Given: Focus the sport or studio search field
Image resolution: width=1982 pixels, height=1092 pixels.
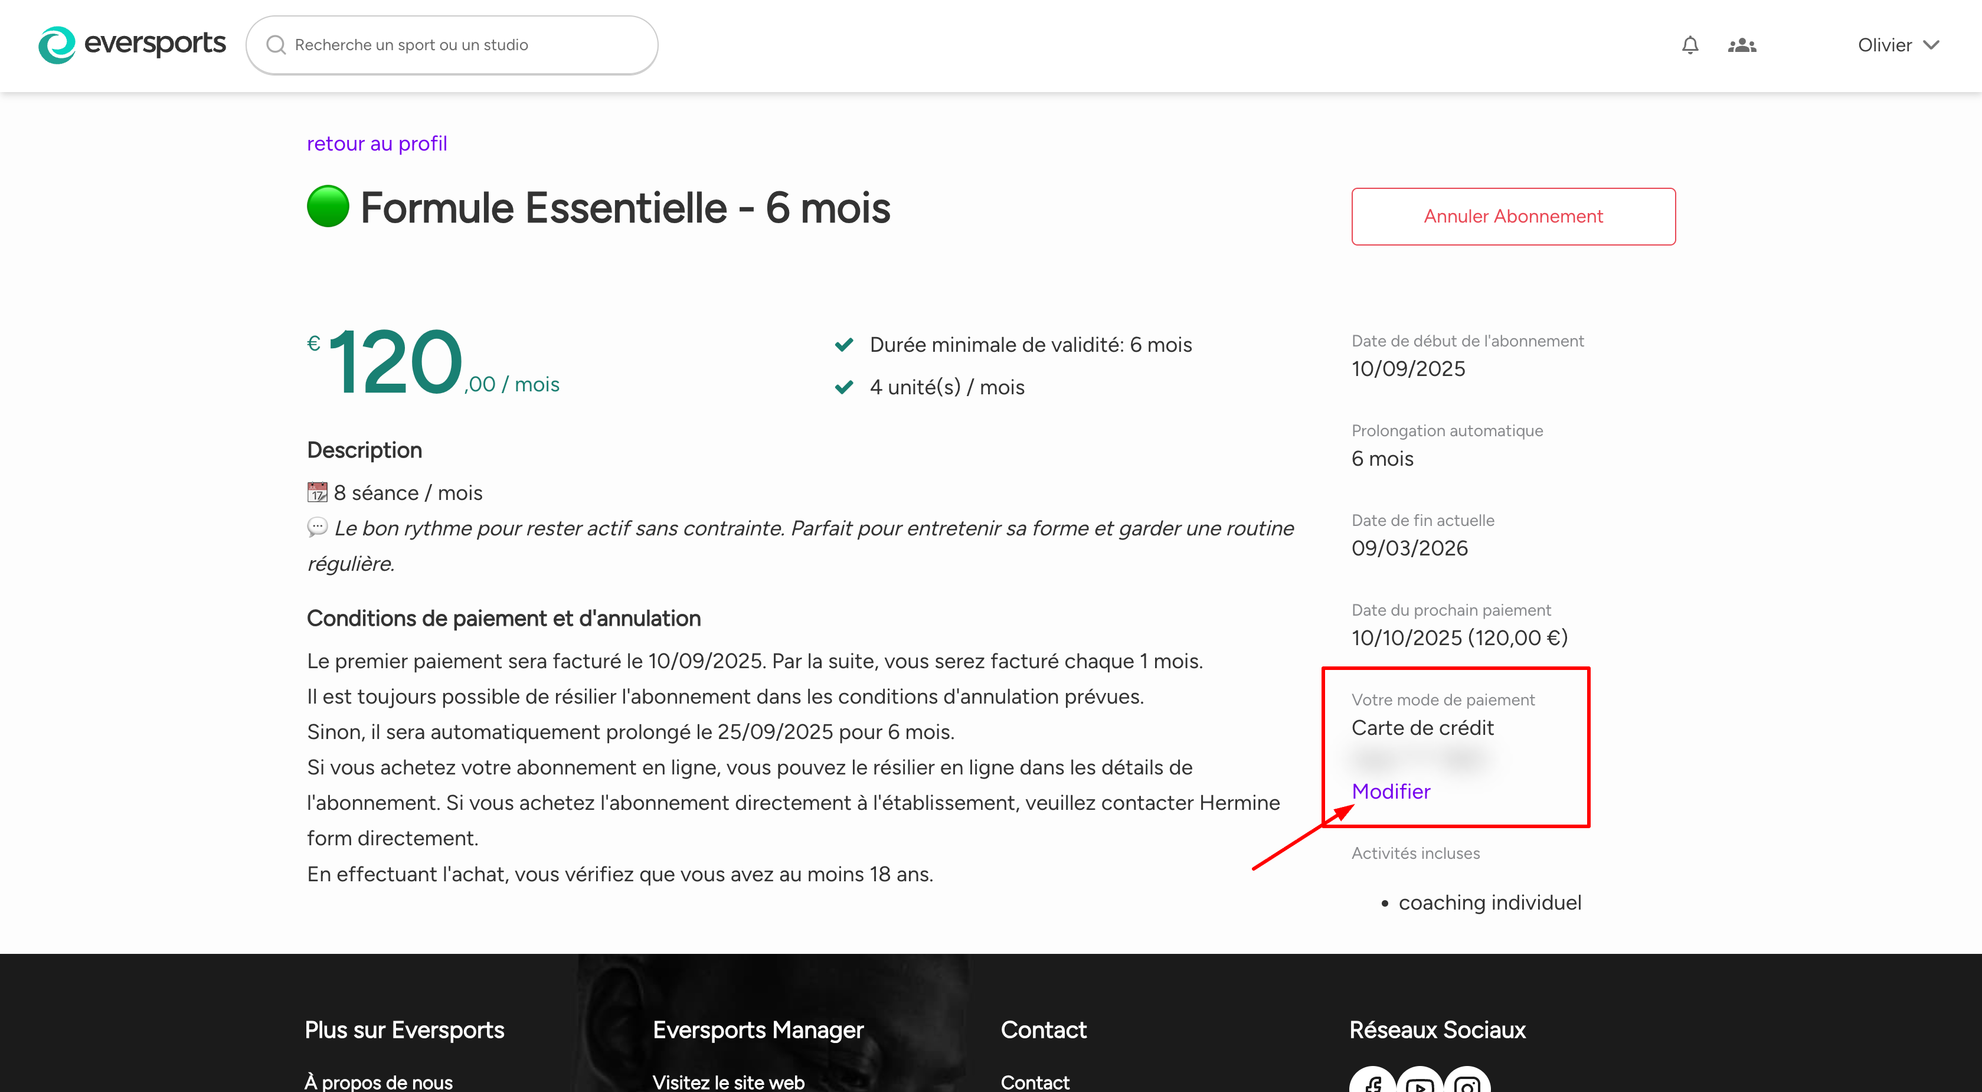Looking at the screenshot, I should point(462,45).
